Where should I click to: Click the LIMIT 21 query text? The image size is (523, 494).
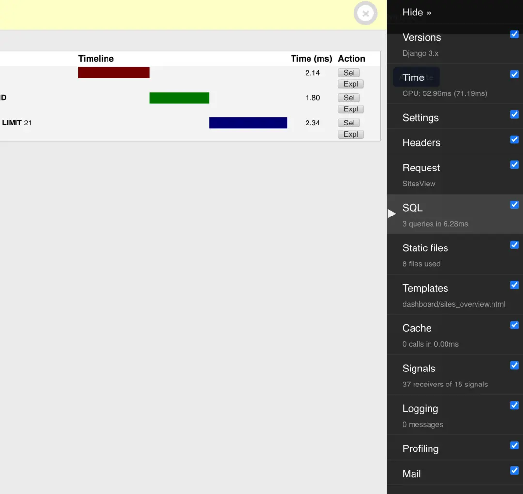(x=16, y=123)
